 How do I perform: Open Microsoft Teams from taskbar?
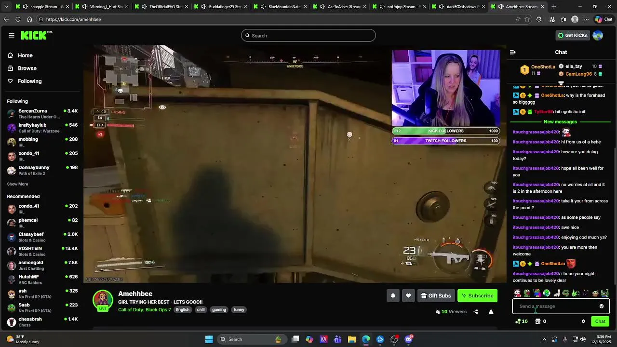[337, 339]
